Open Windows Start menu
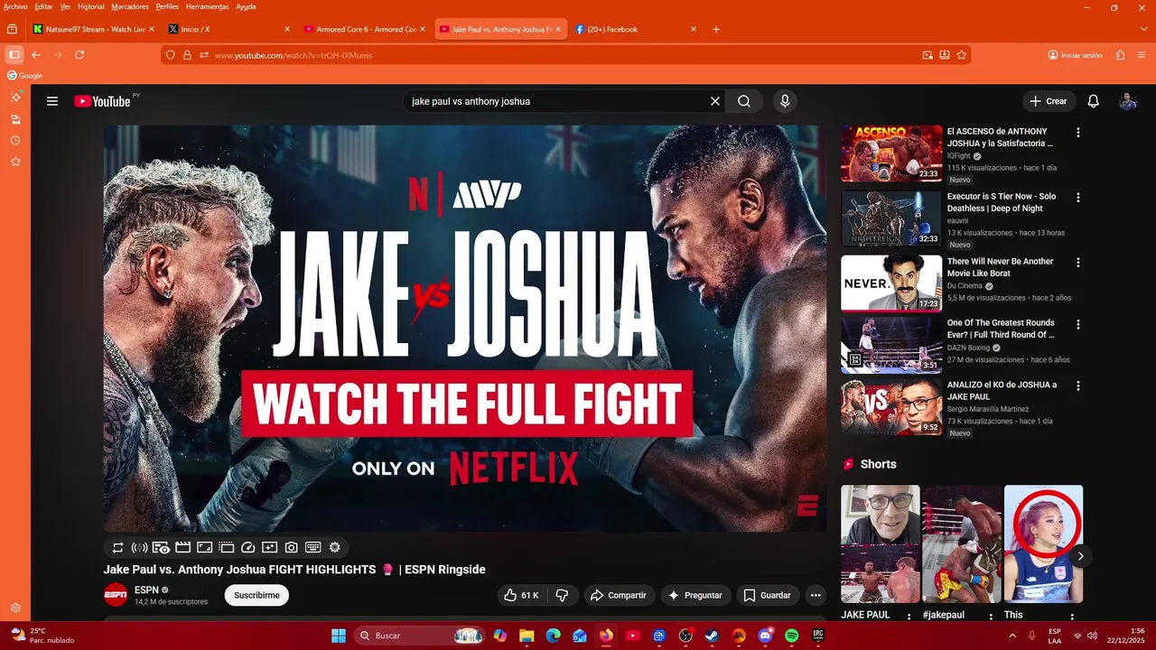The width and height of the screenshot is (1156, 650). [339, 636]
